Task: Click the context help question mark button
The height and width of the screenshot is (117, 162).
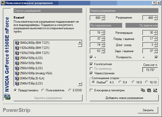Action: [154, 3]
